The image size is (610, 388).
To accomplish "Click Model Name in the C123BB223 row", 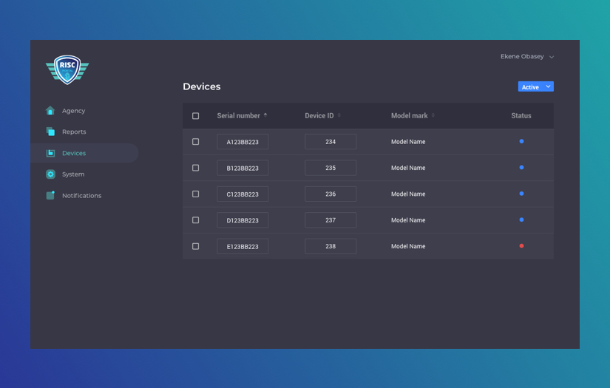I will [408, 194].
